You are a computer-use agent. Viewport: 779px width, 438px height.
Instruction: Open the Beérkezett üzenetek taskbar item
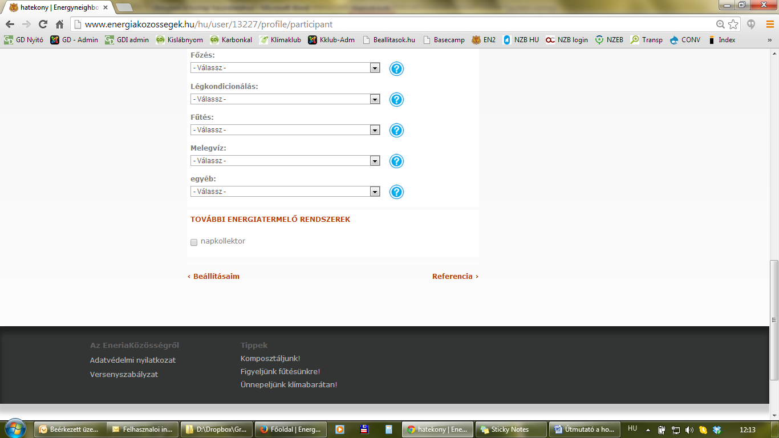(x=70, y=429)
